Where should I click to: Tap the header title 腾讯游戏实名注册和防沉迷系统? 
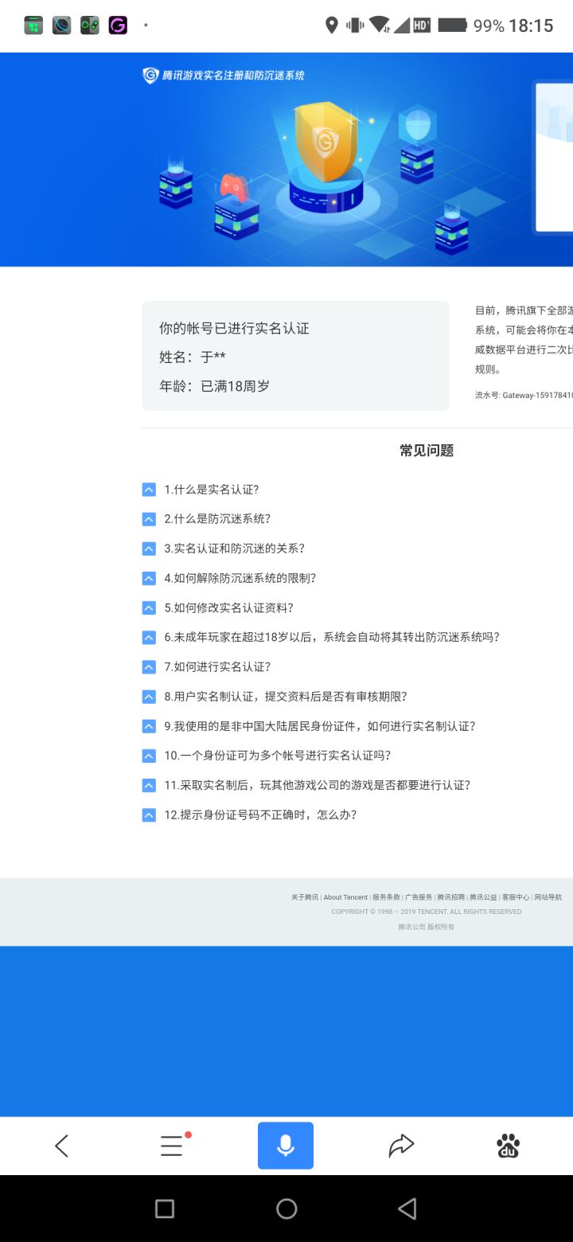click(x=233, y=76)
